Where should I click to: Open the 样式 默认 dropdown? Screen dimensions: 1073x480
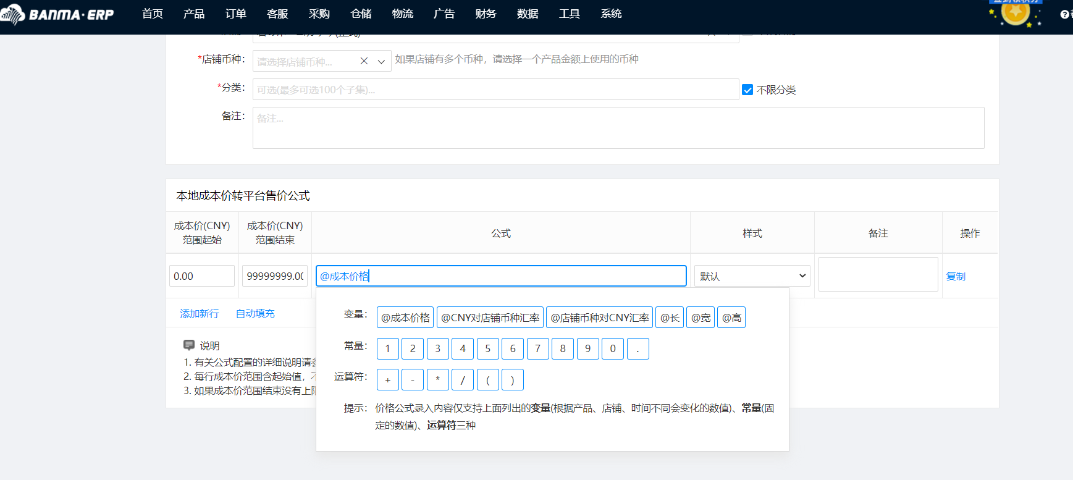pos(752,276)
